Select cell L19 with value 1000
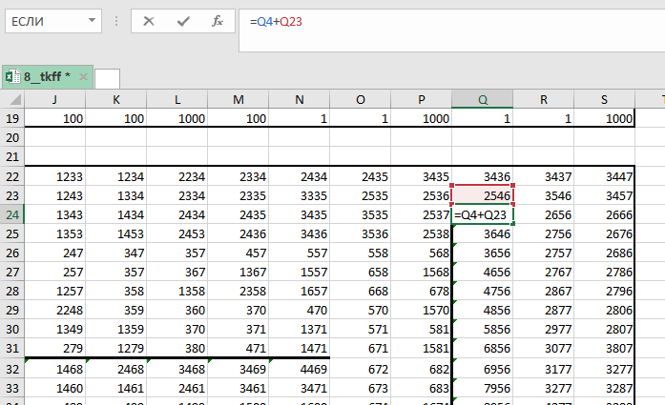665x405 pixels. [x=177, y=118]
